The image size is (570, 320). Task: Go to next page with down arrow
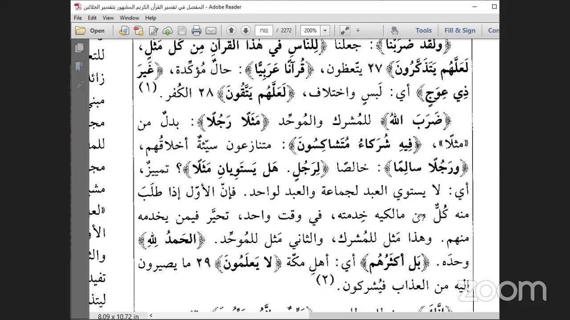pos(245,30)
